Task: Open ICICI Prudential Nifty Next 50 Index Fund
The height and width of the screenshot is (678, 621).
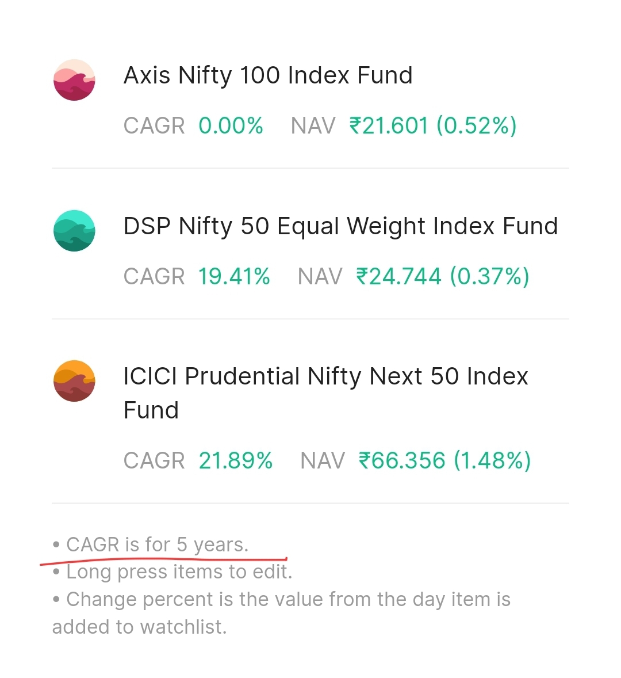Action: (x=325, y=377)
